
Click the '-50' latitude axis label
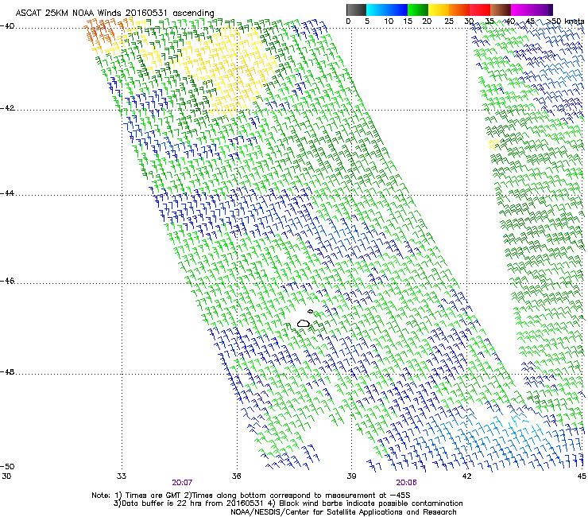coord(7,466)
